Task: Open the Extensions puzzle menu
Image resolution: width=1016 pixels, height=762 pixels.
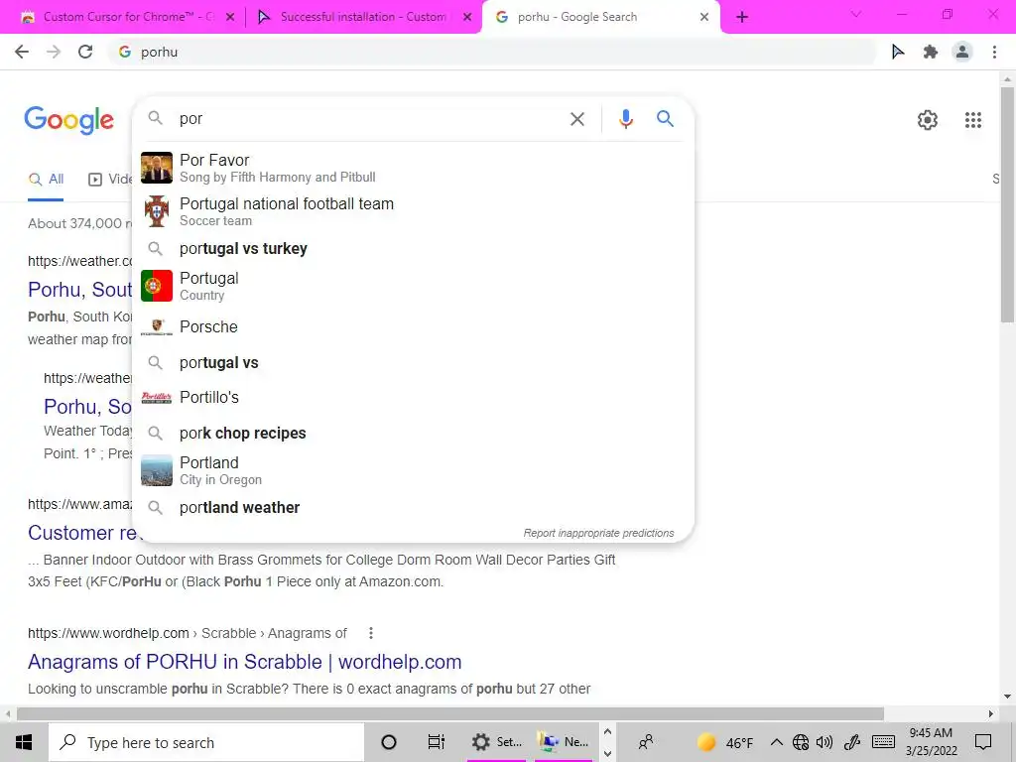Action: point(930,52)
